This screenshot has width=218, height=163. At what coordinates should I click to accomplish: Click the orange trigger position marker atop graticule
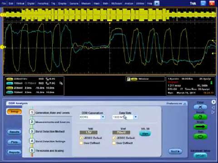(110, 24)
